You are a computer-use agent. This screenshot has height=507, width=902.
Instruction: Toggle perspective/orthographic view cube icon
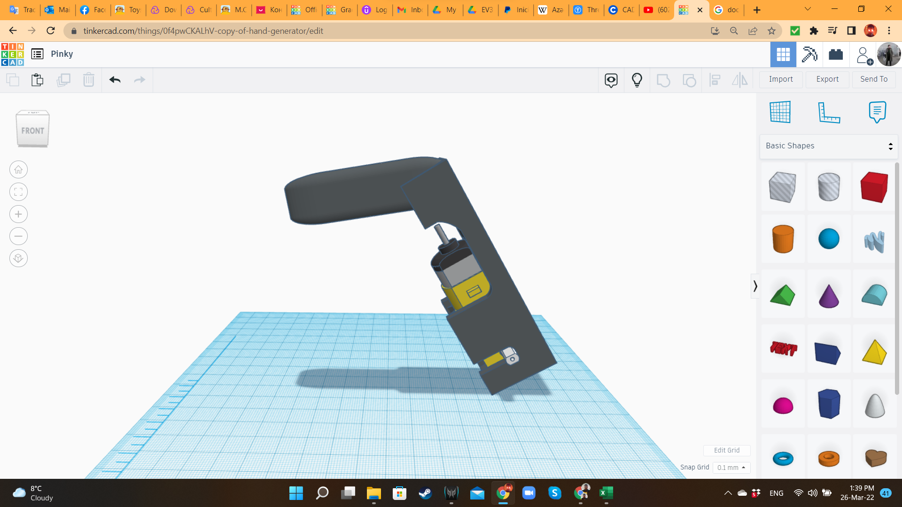tap(18, 258)
